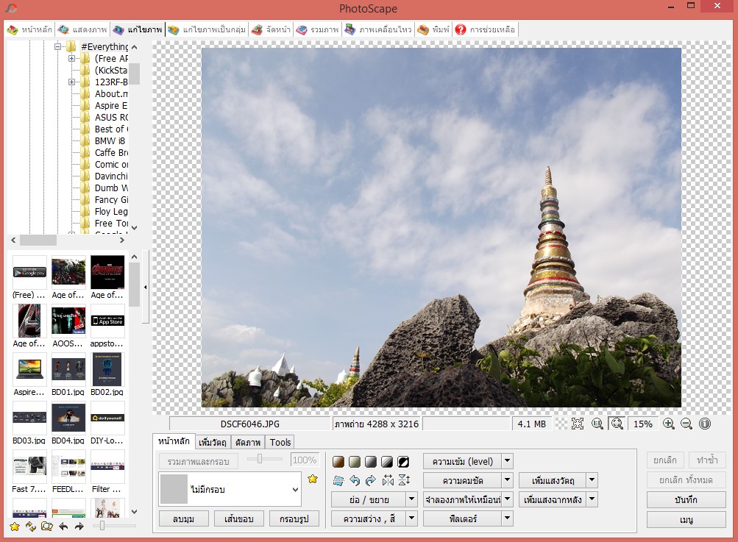Open dropdown arrow next to ความสว่าง , สี
738x542 pixels.
pos(411,518)
